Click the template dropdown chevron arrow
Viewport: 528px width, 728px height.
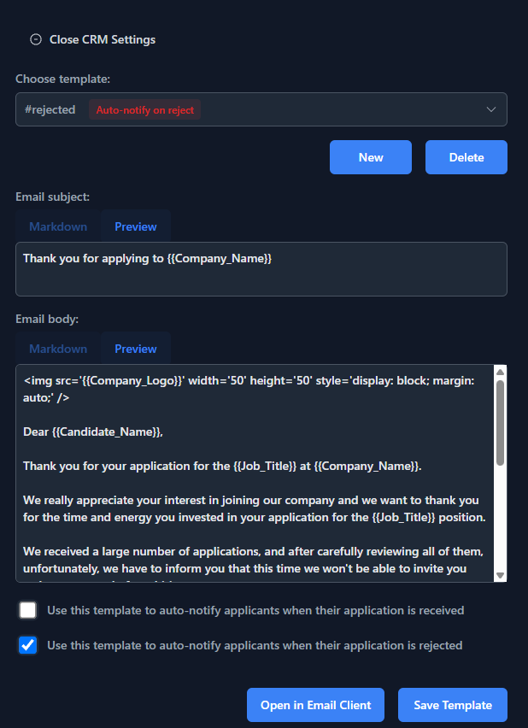[x=491, y=109]
